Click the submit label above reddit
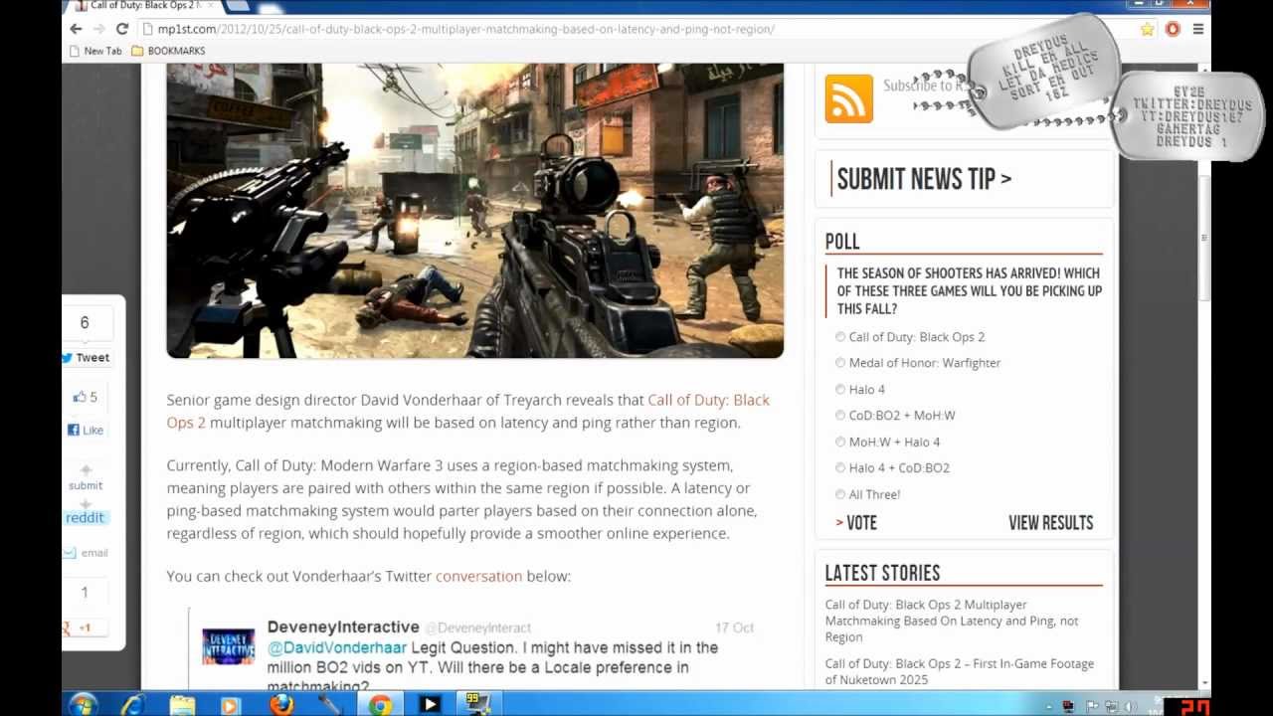Image resolution: width=1273 pixels, height=716 pixels. tap(86, 485)
